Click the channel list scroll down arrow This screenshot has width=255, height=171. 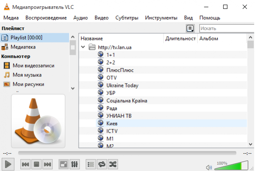coord(251,144)
